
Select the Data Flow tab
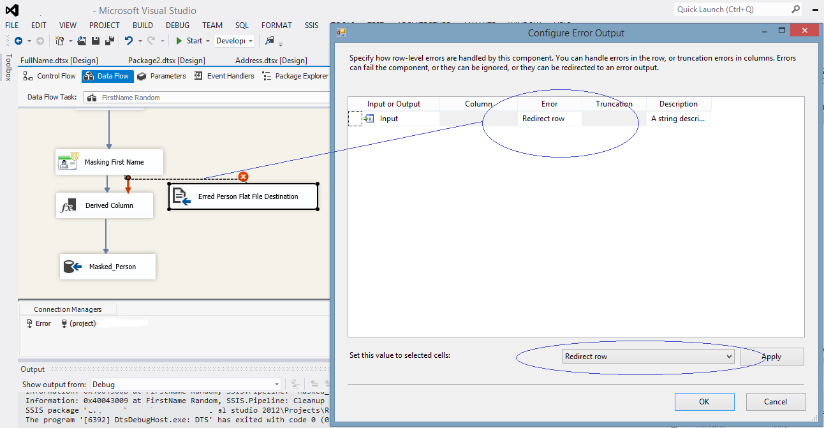(107, 76)
